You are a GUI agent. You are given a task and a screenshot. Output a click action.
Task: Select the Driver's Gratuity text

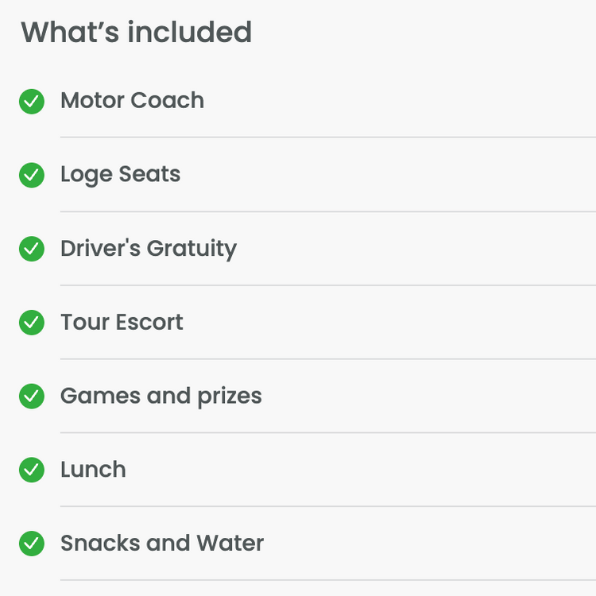(x=149, y=249)
